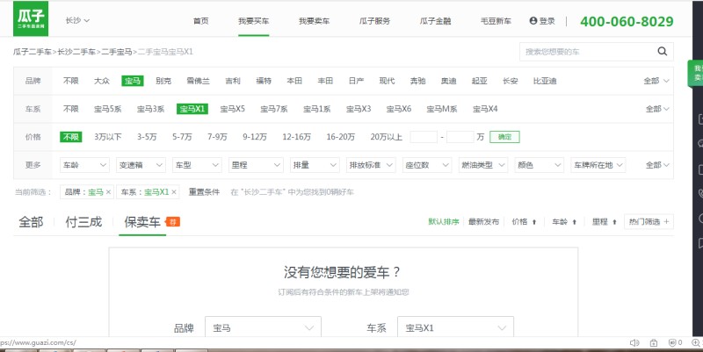Select brand 别克

click(163, 81)
